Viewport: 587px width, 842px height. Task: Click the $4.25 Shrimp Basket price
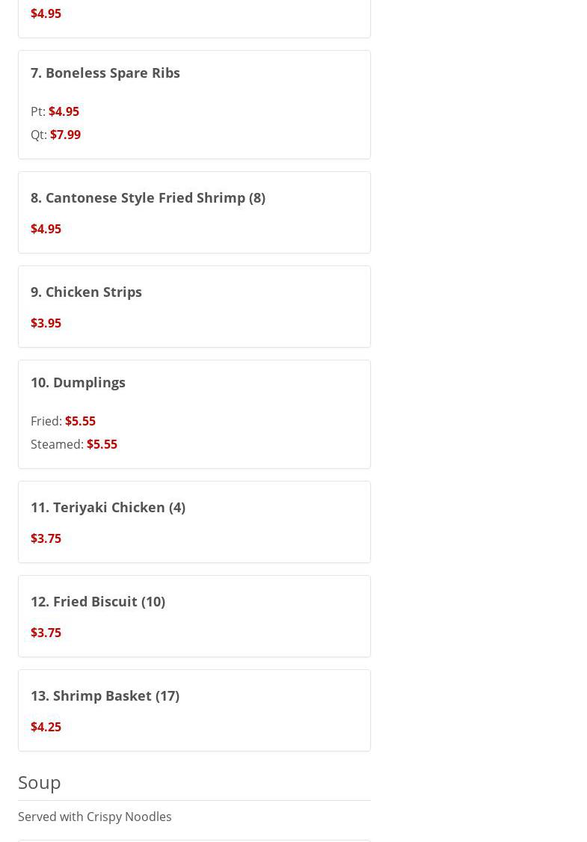(46, 727)
